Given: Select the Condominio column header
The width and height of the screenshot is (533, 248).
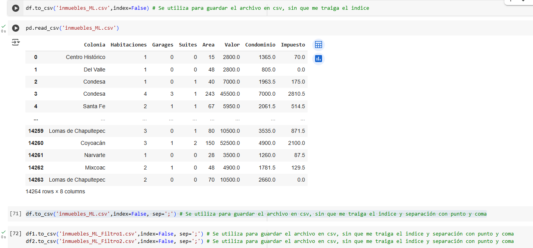Looking at the screenshot, I should [260, 45].
